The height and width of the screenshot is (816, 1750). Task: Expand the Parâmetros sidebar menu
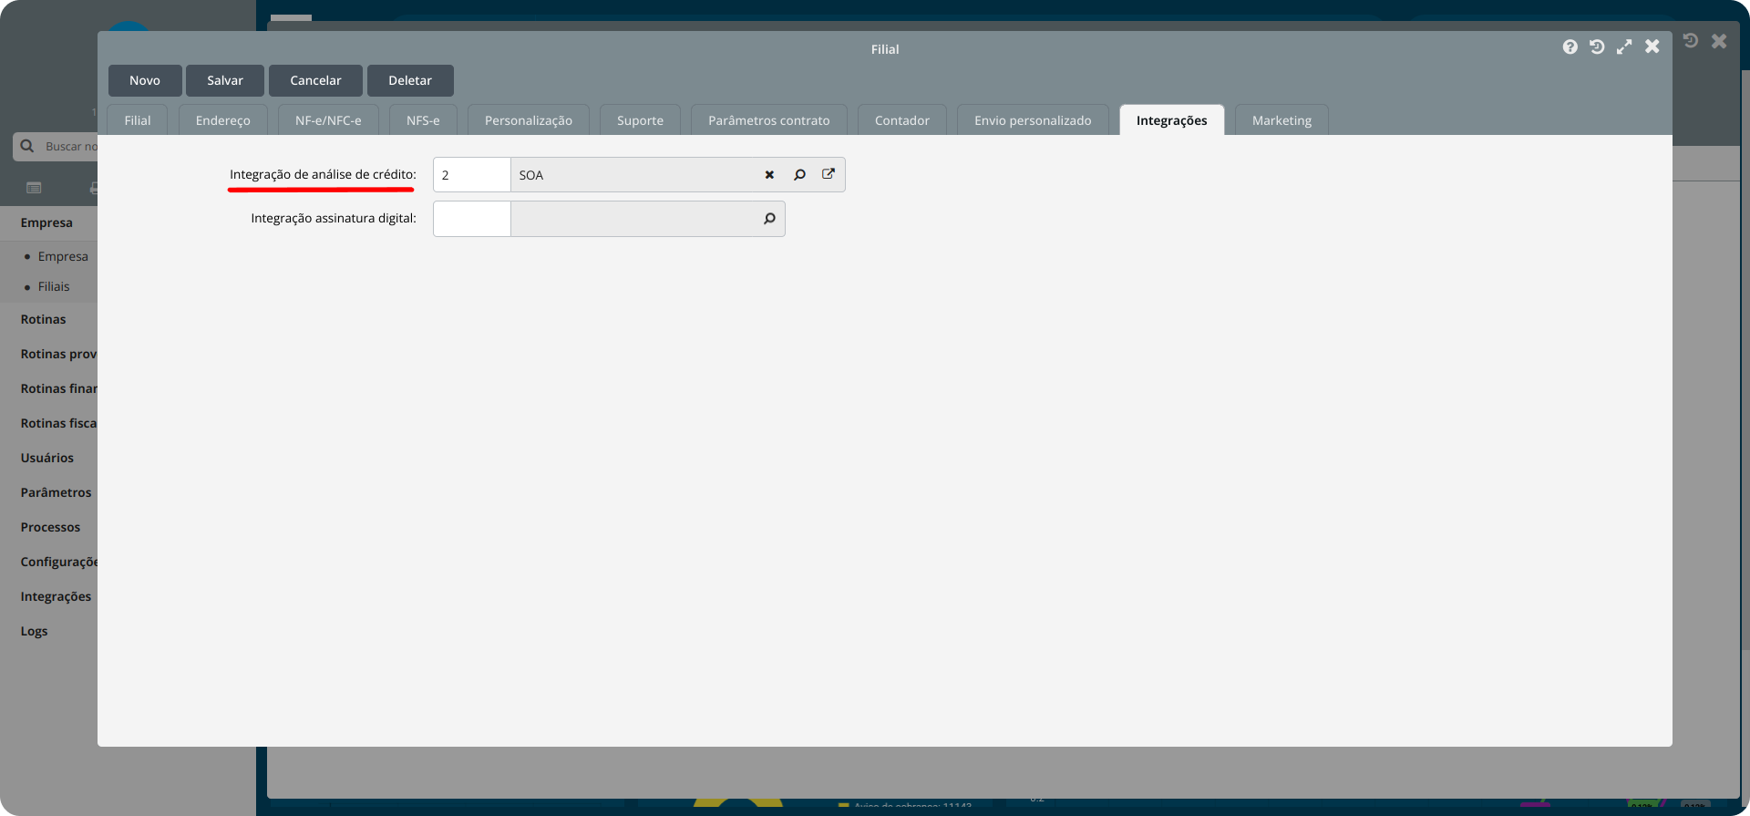[57, 492]
